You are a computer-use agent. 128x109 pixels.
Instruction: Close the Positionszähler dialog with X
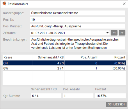124,4
